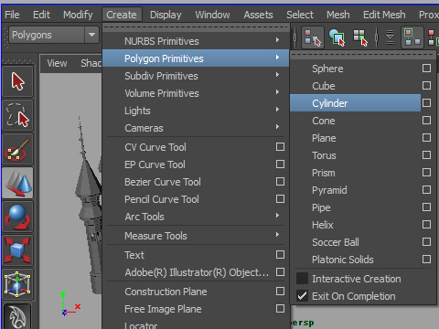439x329 pixels.
Task: Create a polygon Plane
Action: pyautogui.click(x=356, y=138)
